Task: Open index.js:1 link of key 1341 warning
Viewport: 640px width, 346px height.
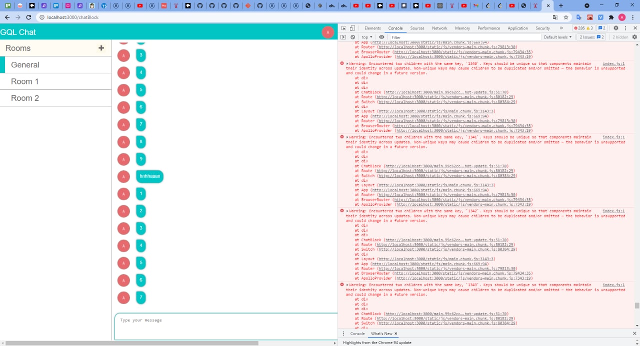Action: click(613, 137)
